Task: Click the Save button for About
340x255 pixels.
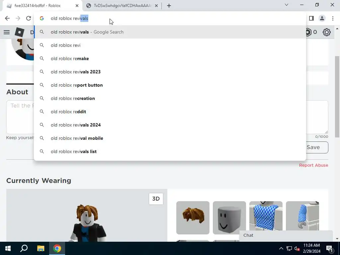Action: (317, 147)
